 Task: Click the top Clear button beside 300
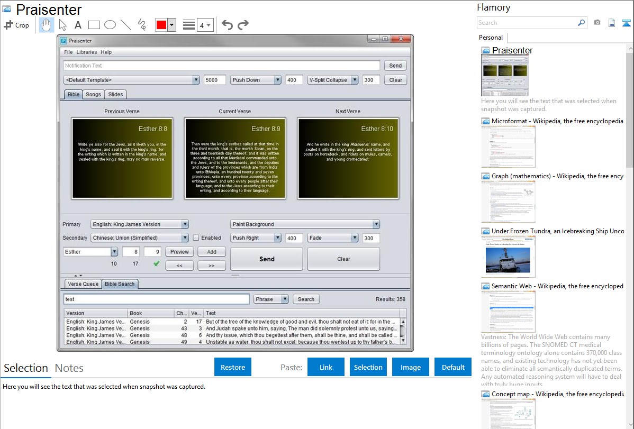(395, 80)
